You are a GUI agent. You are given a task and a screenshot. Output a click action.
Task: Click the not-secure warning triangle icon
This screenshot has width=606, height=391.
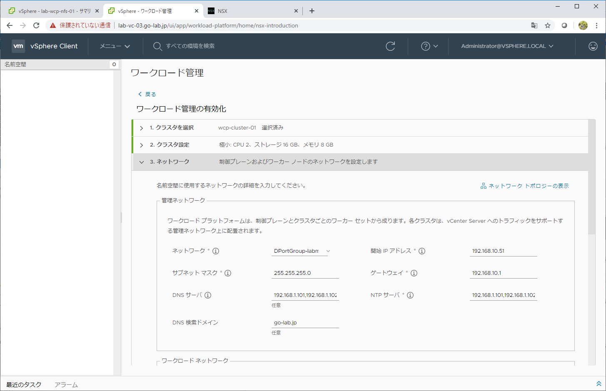[x=53, y=25]
